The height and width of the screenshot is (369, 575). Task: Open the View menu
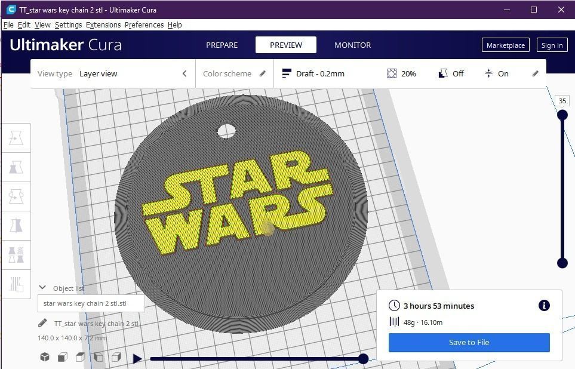point(42,24)
